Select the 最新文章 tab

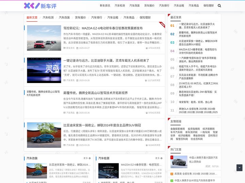(32, 17)
